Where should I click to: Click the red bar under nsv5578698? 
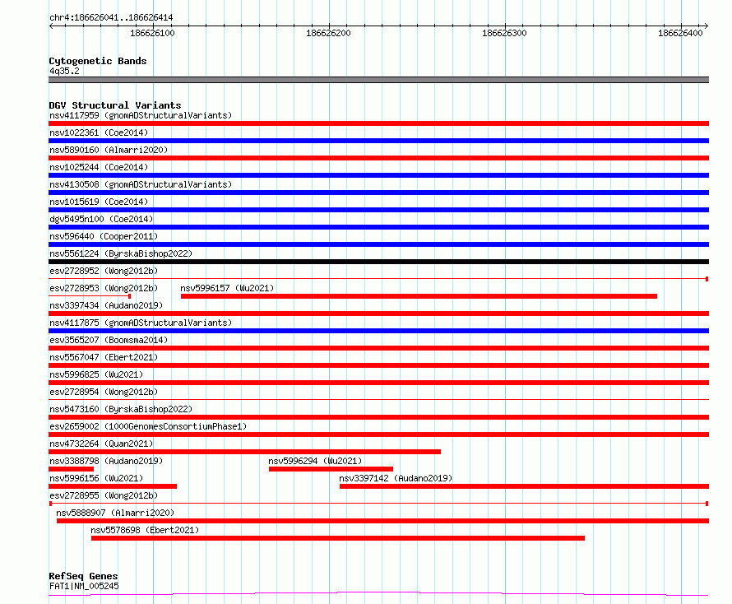pos(338,538)
